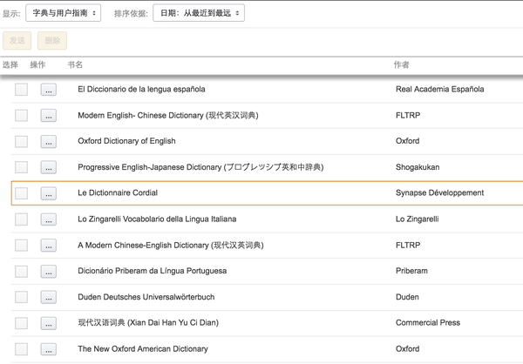
Task: Open actions menu for Oxford Dictionary of English
Action: point(48,141)
